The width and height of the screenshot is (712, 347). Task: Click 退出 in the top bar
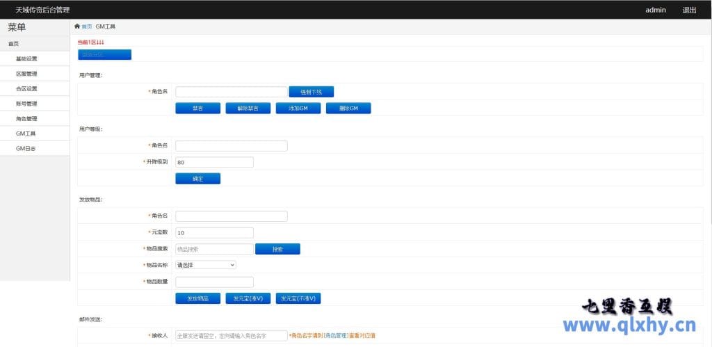pyautogui.click(x=689, y=10)
